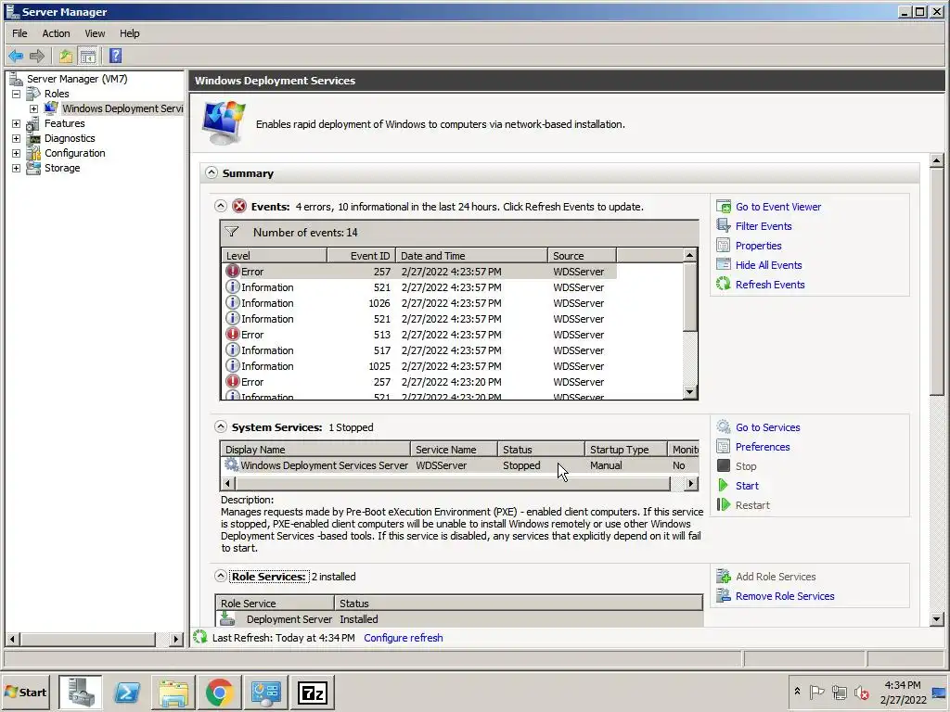Click the Go to Services link
This screenshot has height=712, width=950.
click(767, 426)
